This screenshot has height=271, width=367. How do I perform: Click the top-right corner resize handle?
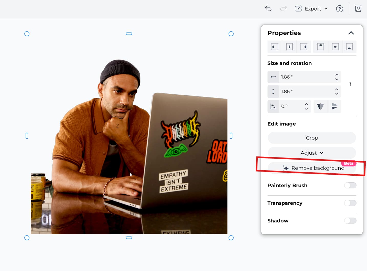(231, 34)
